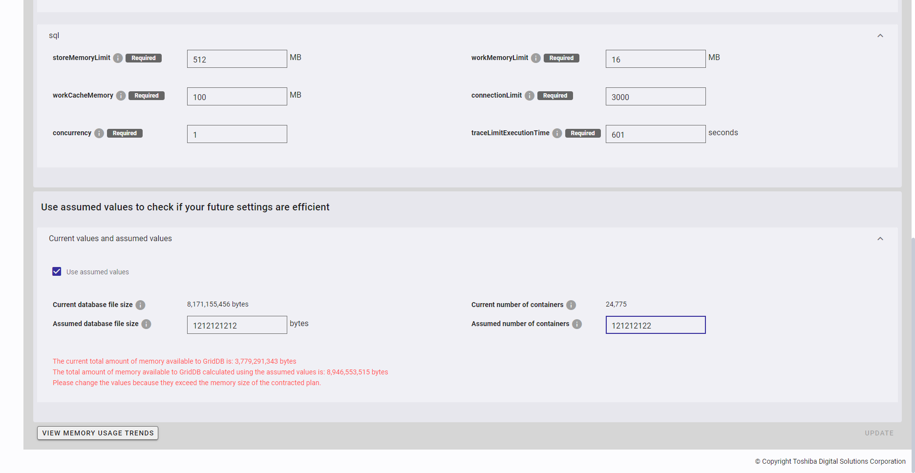Uncheck the Use assumed values checkbox
This screenshot has width=915, height=473.
[57, 271]
